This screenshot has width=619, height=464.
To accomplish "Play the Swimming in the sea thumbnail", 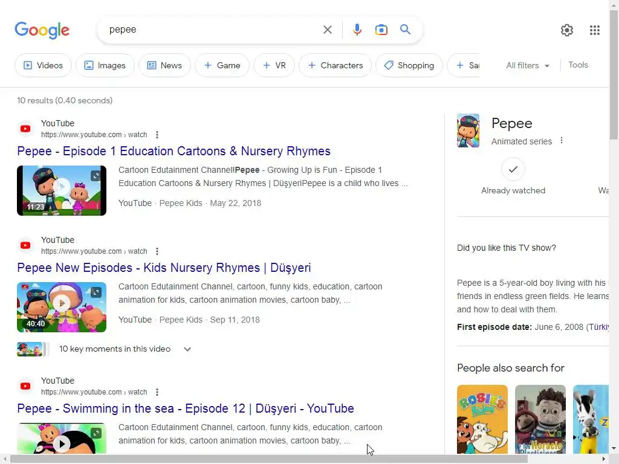I will (62, 439).
